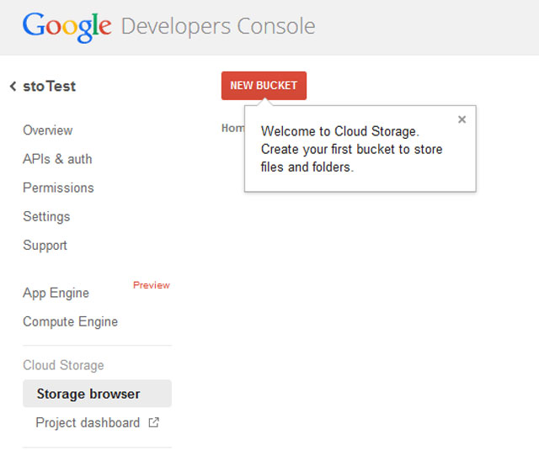Open Project dashboard link
539x450 pixels.
[88, 422]
